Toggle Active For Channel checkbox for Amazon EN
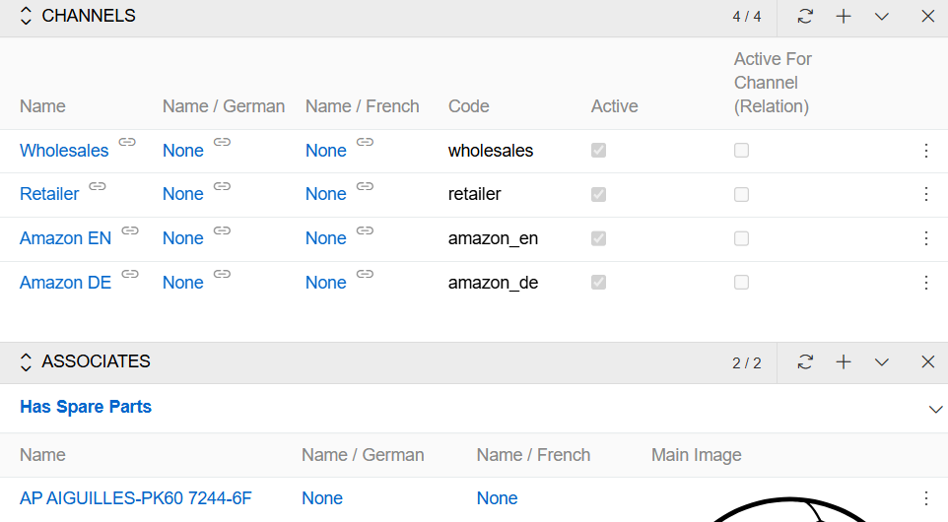This screenshot has height=522, width=948. click(741, 238)
